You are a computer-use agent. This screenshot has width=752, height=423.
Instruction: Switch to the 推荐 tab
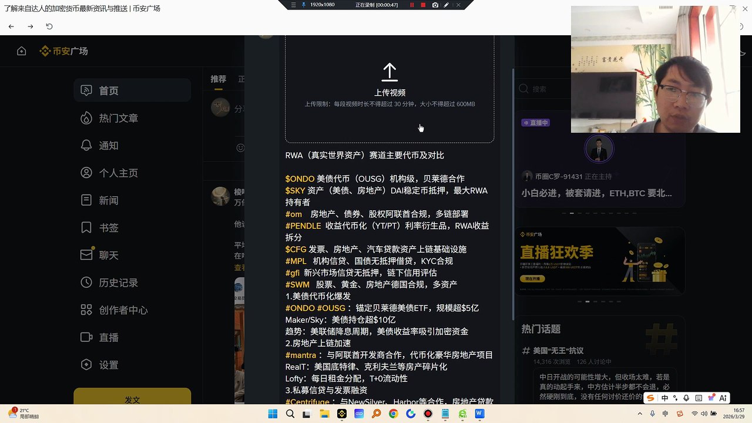click(219, 79)
